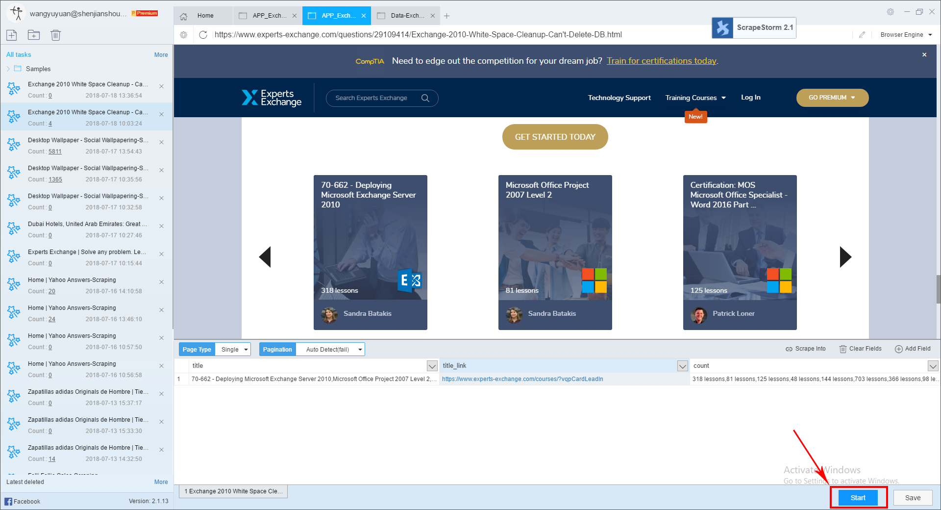Viewport: 941px width, 510px height.
Task: Click the Save button
Action: (913, 498)
